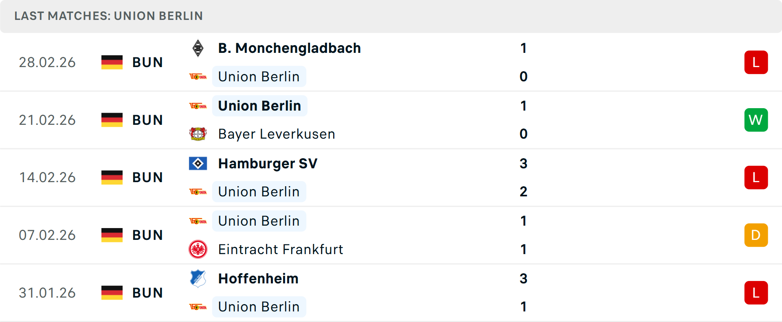The width and height of the screenshot is (782, 322).
Task: Click the red L badge for the Monchengladbach loss
Action: click(756, 62)
